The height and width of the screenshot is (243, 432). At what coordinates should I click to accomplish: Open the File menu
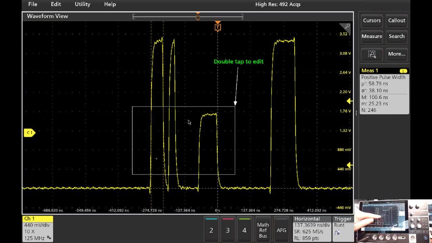(32, 4)
